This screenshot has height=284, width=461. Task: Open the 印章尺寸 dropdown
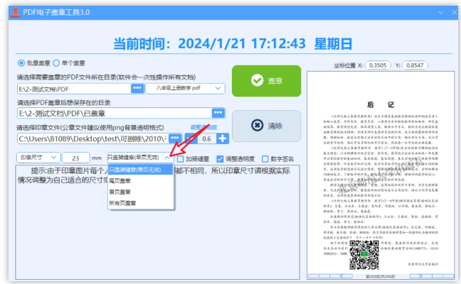coord(38,158)
